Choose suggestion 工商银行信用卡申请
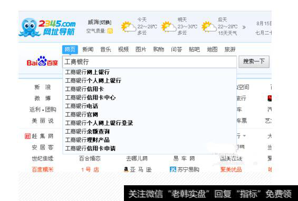The image size is (298, 201). [150, 148]
